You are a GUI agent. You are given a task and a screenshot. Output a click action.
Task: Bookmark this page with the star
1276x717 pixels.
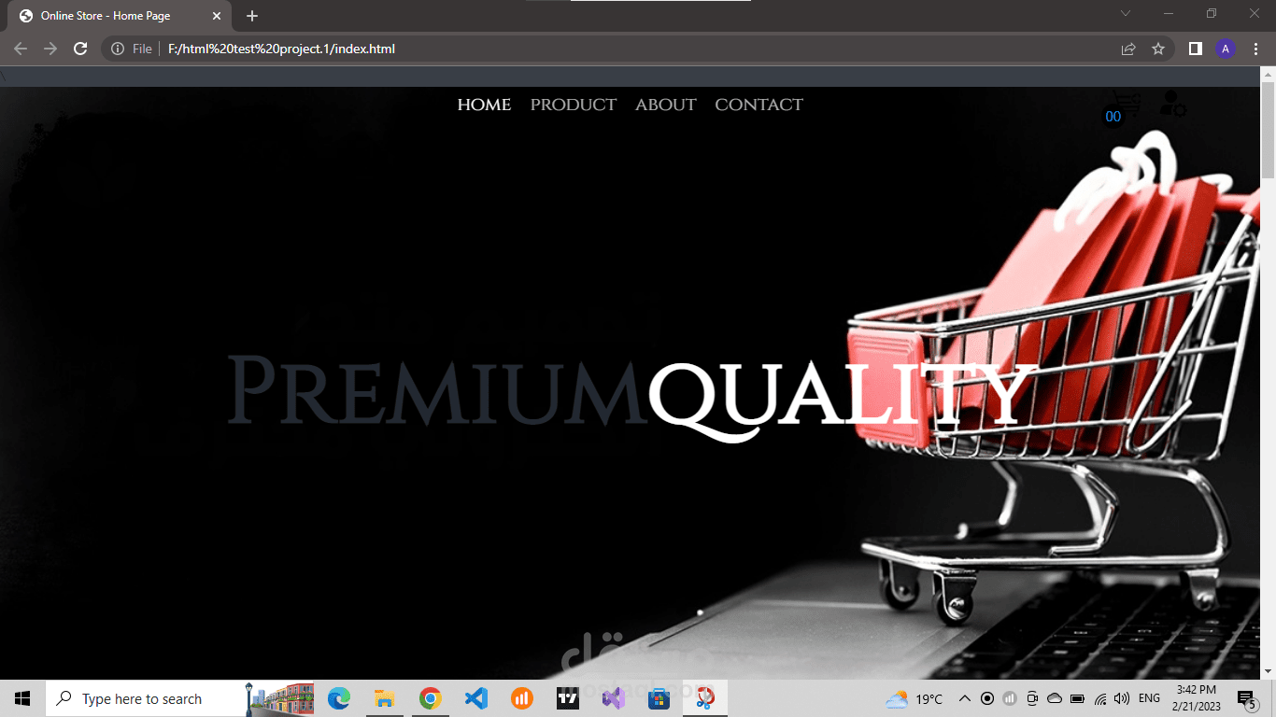click(x=1158, y=49)
